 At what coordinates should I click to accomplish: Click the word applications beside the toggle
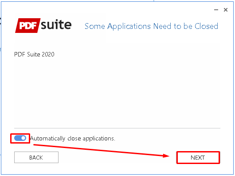[x=99, y=139]
